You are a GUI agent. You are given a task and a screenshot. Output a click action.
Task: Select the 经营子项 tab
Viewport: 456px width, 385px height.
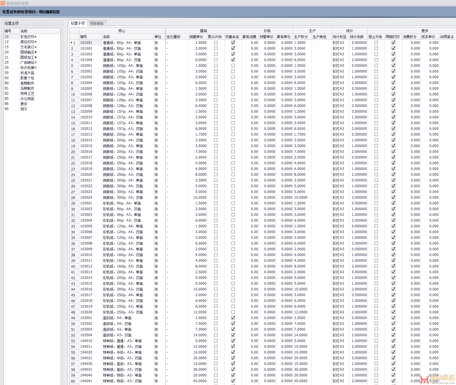pyautogui.click(x=78, y=23)
